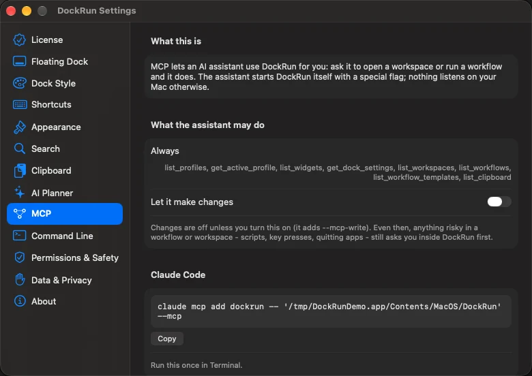Click the About info circle icon
The width and height of the screenshot is (532, 376).
pyautogui.click(x=20, y=301)
